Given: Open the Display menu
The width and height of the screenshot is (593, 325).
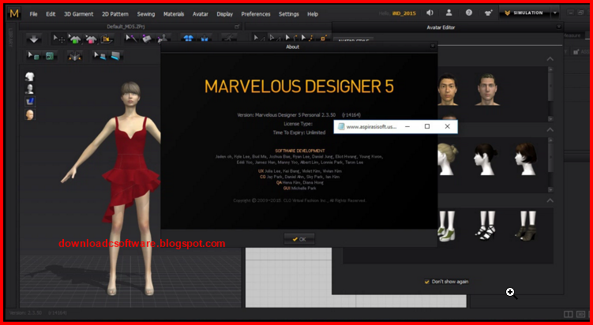Looking at the screenshot, I should click(224, 14).
